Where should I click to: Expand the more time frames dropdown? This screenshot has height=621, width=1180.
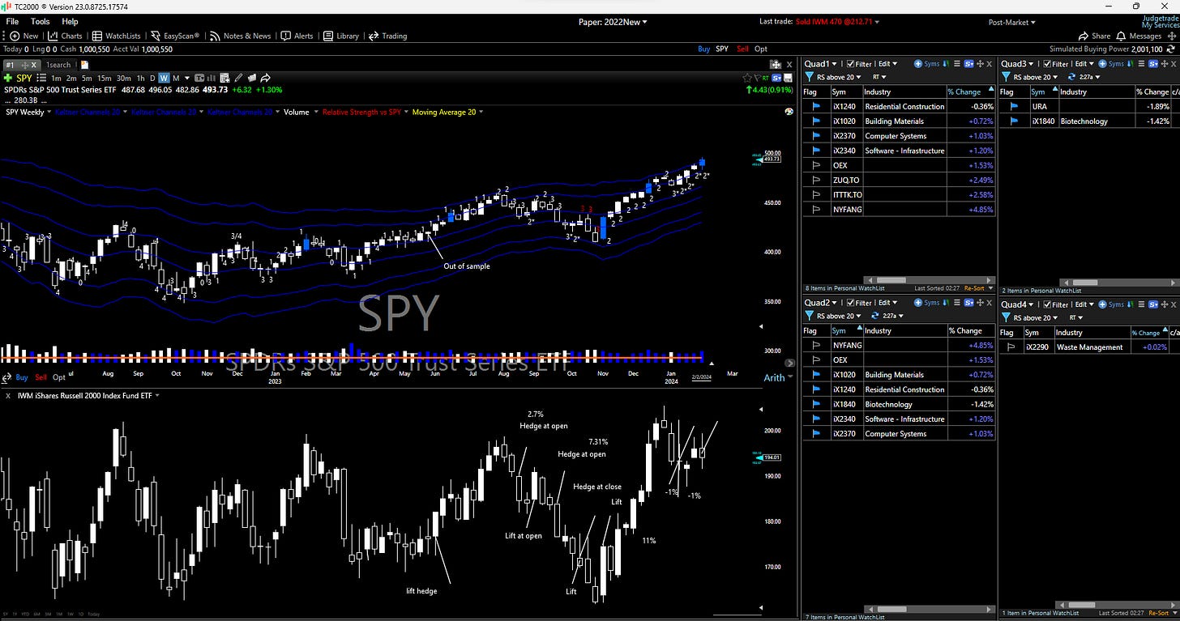click(x=187, y=78)
